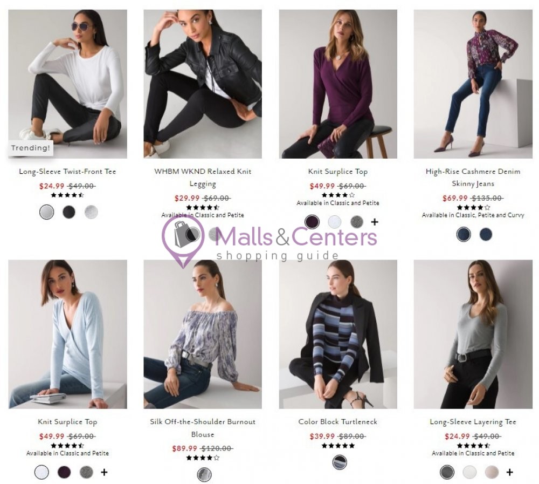Click the Trending! badge on the tee photo
Screen dimensions: 539x484
(x=31, y=148)
